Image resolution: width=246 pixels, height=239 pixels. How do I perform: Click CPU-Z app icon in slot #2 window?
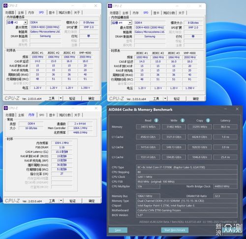point(5,5)
